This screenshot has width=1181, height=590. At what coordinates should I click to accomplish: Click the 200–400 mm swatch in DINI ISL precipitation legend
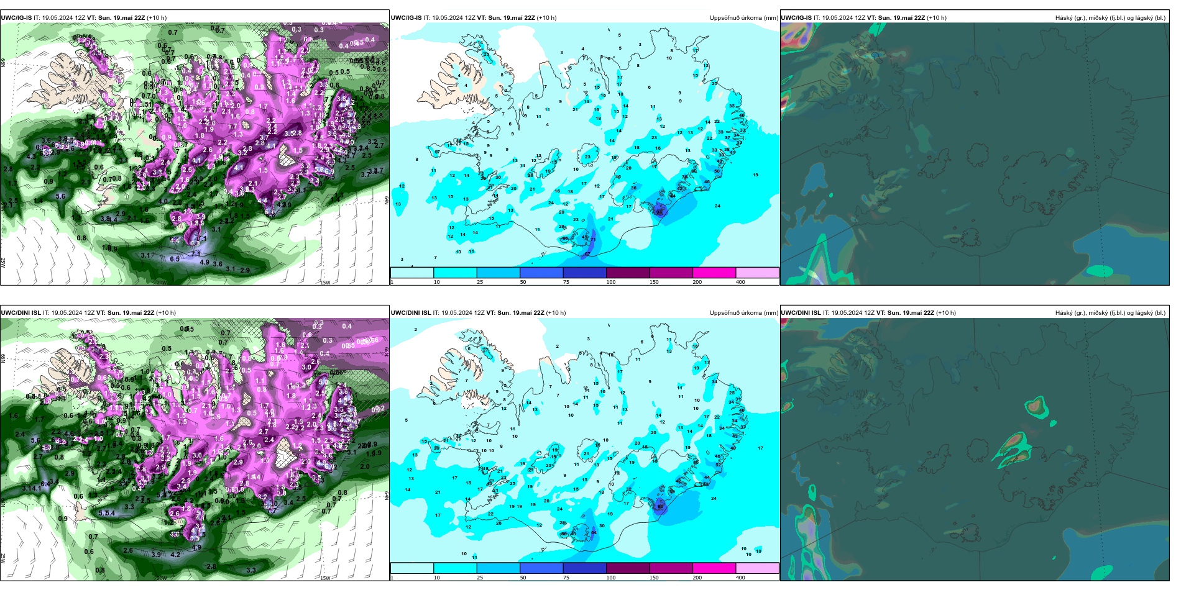[x=714, y=568]
